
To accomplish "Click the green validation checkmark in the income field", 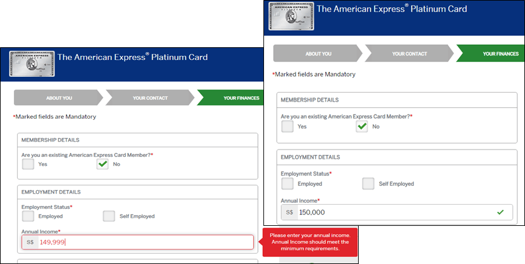I will click(x=500, y=212).
